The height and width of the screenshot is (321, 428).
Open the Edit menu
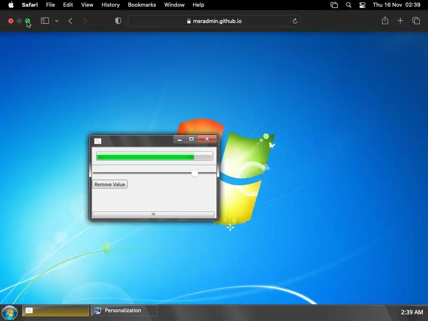click(68, 5)
